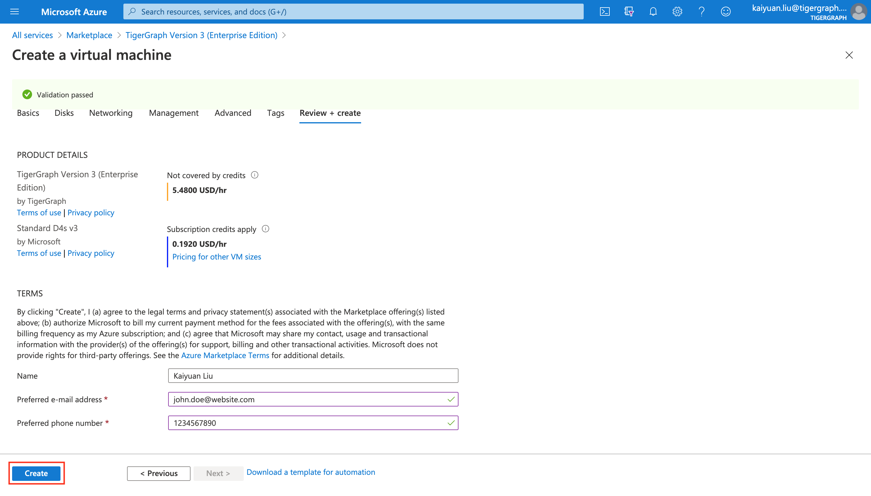Click the Create button
This screenshot has height=496, width=871.
[x=36, y=473]
